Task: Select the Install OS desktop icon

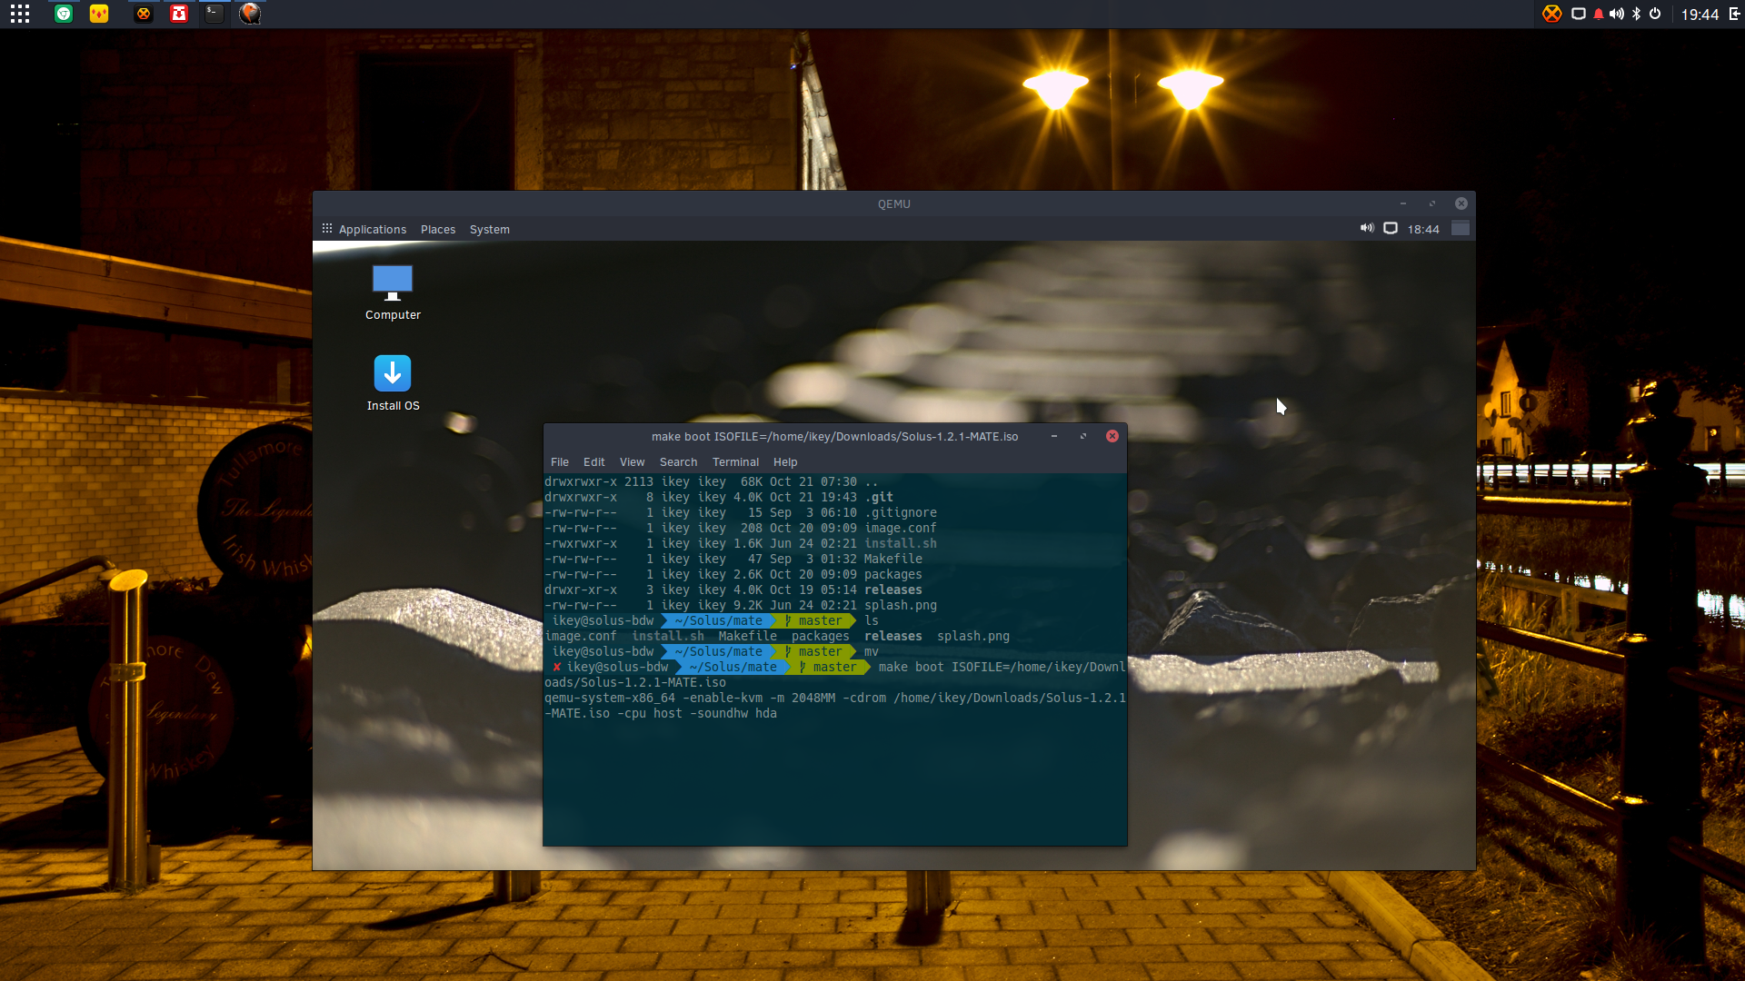Action: click(x=393, y=382)
